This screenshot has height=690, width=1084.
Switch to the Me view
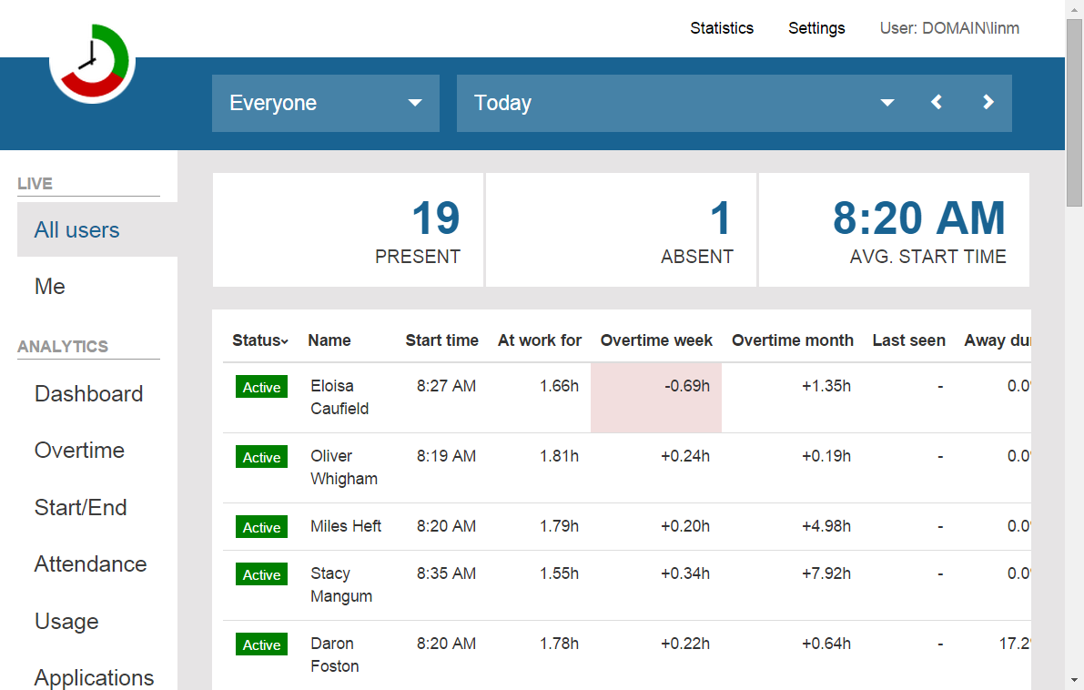tap(50, 287)
